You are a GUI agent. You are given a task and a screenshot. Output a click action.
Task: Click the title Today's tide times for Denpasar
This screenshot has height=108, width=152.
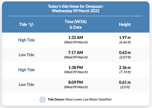coord(76,6)
